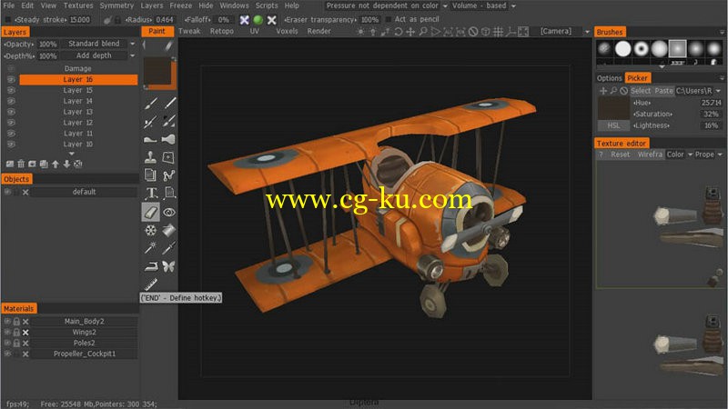This screenshot has width=728, height=409.
Task: Choose the ruler measure tool
Action: pyautogui.click(x=150, y=284)
